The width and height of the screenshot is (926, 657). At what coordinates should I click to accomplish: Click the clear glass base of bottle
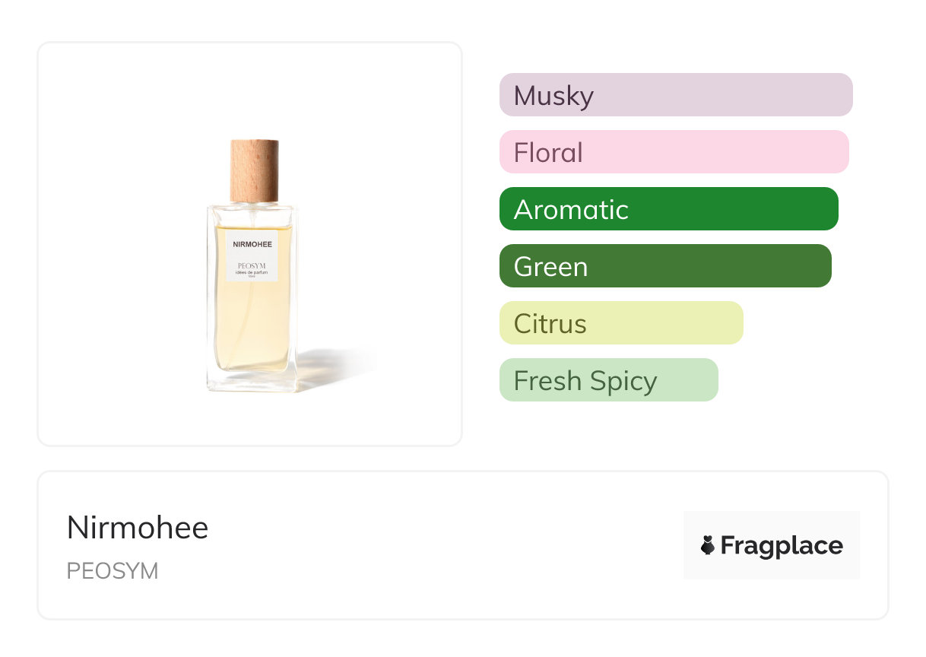(x=251, y=382)
